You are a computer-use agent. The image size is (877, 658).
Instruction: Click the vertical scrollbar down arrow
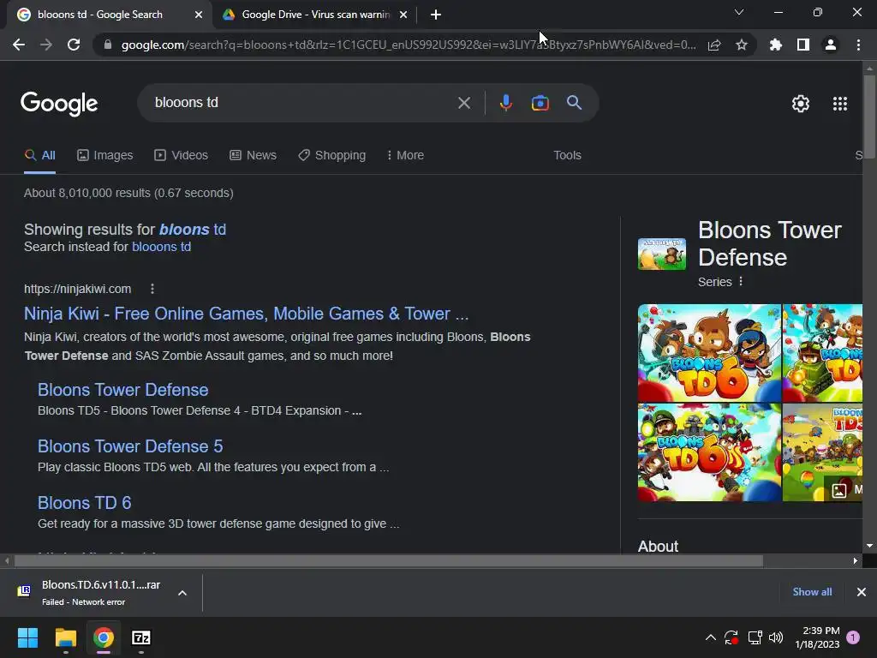tap(869, 546)
